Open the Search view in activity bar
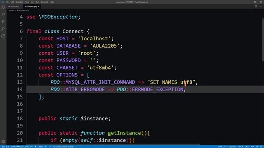This screenshot has width=264, height=148. point(3,14)
